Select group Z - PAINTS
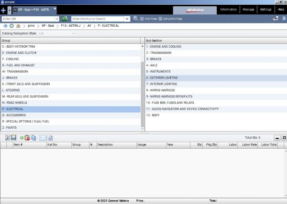The image size is (287, 204). coord(71,128)
